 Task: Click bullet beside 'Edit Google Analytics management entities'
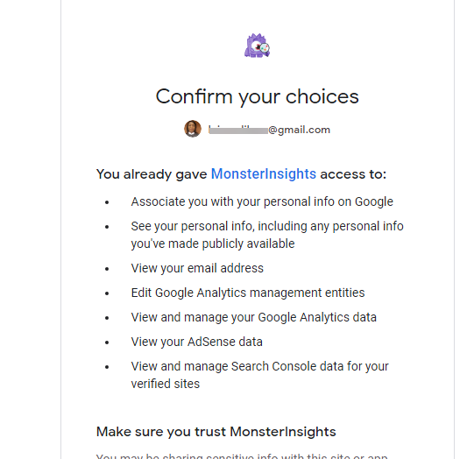point(107,293)
